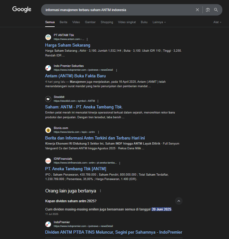Click the Stockbit site name
Screen dimensions: 229x239
click(x=59, y=97)
